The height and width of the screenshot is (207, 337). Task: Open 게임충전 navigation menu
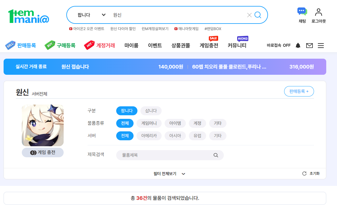(209, 46)
